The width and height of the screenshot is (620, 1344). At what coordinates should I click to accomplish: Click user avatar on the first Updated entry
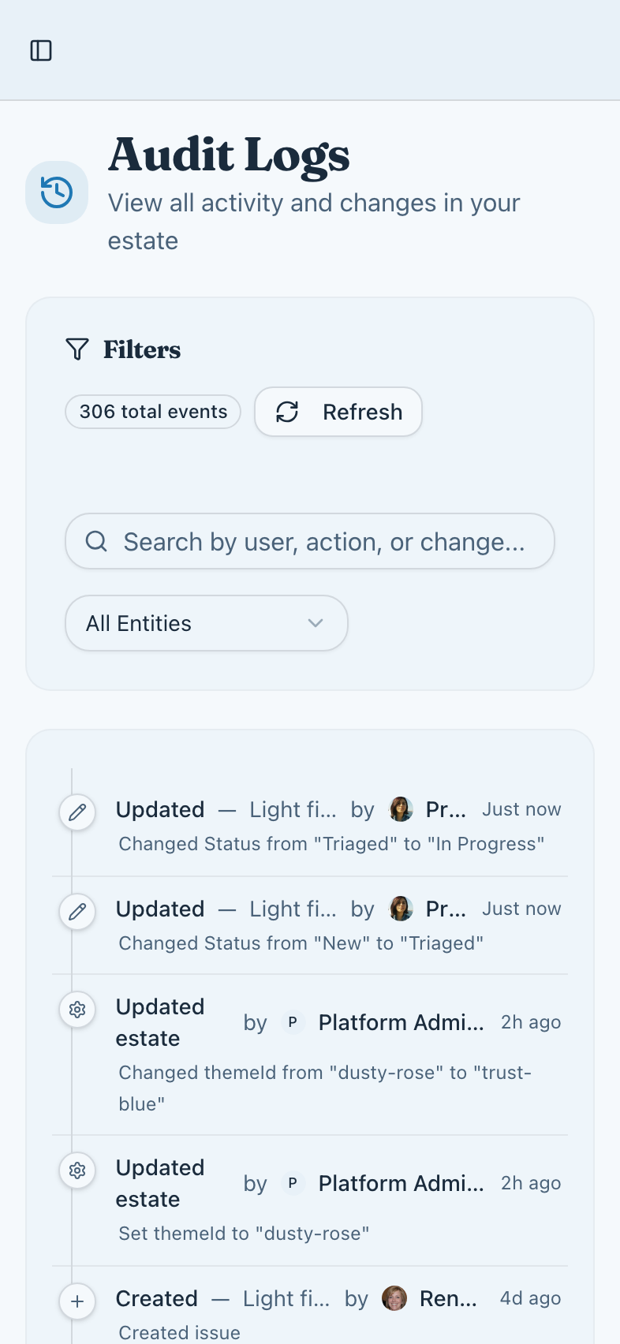402,809
